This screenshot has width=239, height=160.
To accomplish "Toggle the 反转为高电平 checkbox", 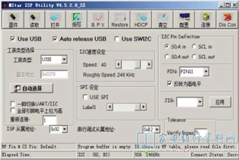I will click(170, 84).
